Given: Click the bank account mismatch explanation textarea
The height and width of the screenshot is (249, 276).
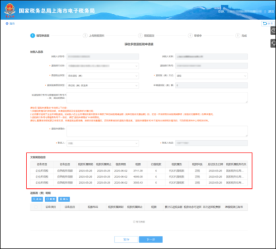Looking at the screenshot, I should [157, 98].
